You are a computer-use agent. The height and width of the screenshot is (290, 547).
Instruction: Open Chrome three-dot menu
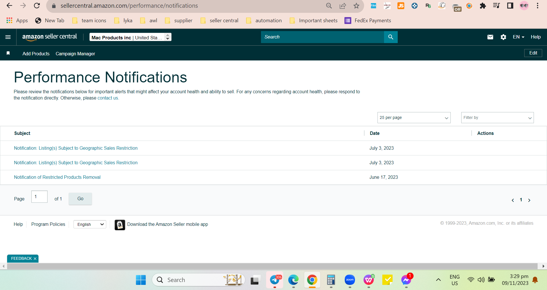pyautogui.click(x=537, y=6)
